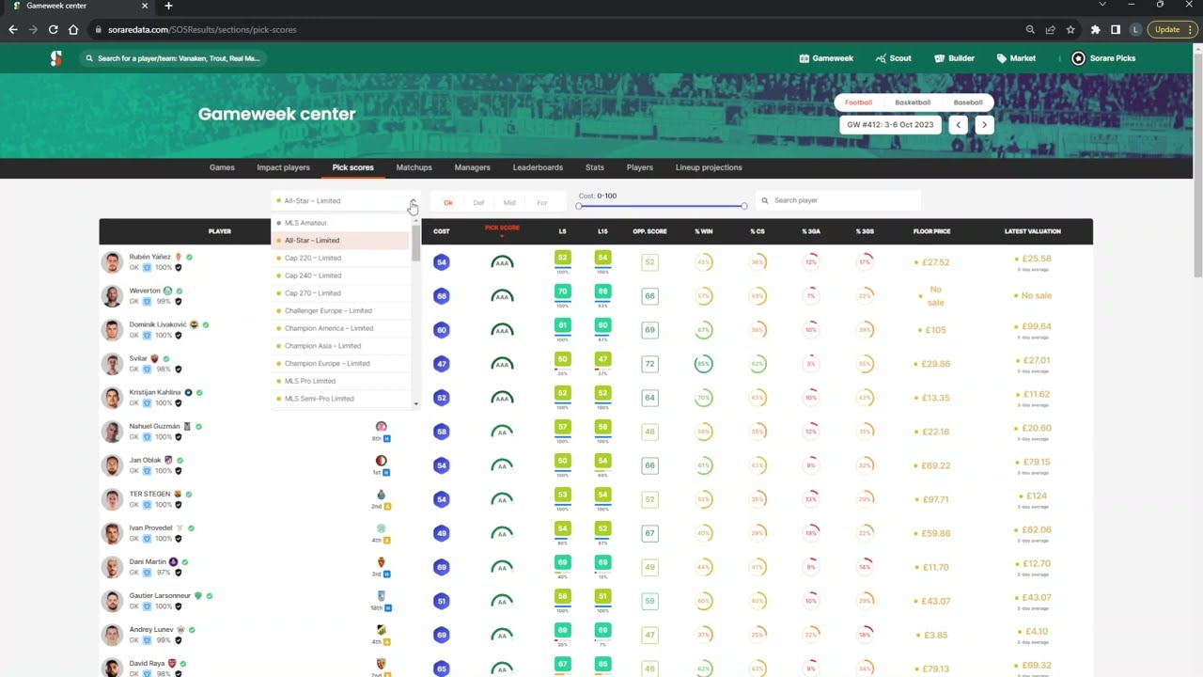This screenshot has height=677, width=1203.
Task: Choose MLS Amateur from dropdown
Action: click(341, 223)
